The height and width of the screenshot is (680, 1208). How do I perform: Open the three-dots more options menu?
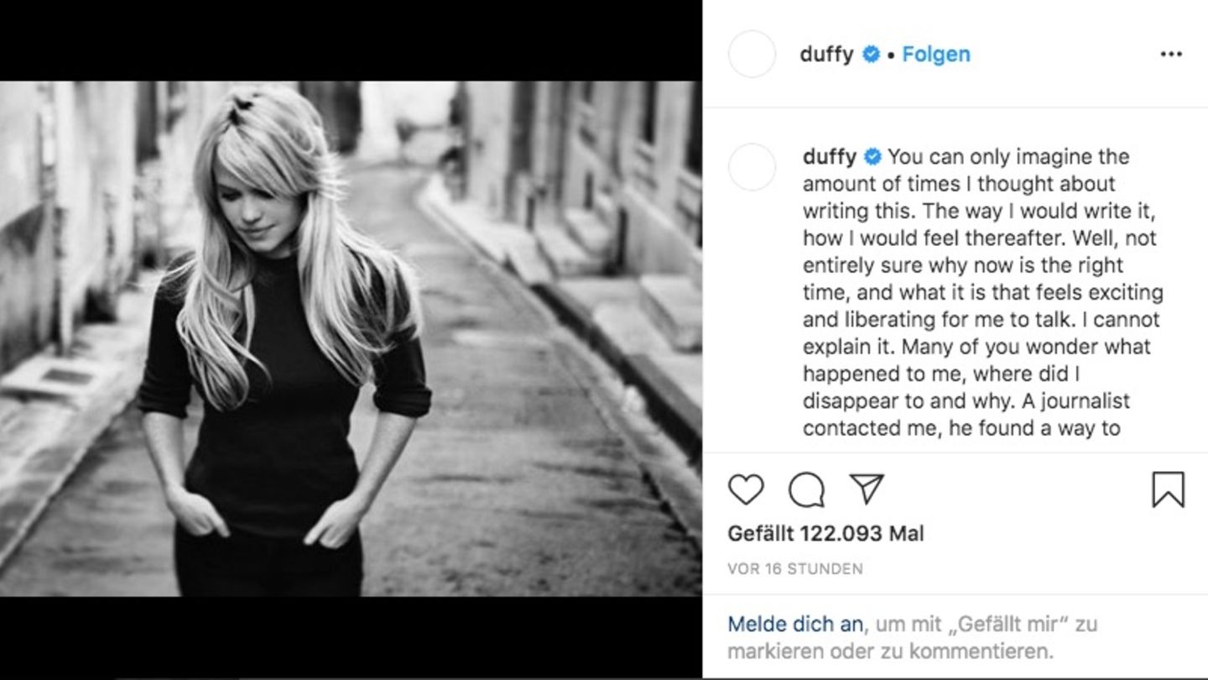(1170, 54)
